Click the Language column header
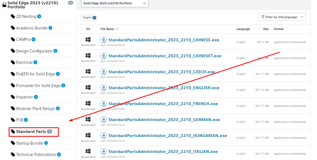Viewport: 317px width, 160px height. (243, 29)
